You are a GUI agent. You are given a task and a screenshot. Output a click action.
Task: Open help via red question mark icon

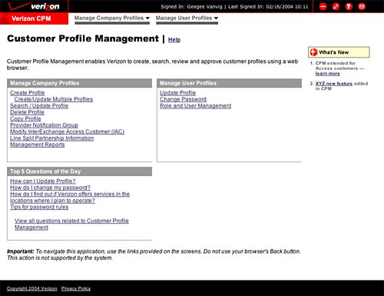pos(349,6)
